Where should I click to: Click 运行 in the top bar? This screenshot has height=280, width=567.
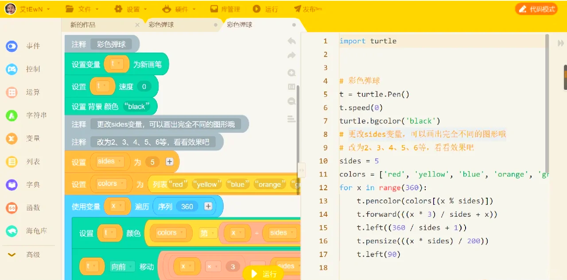265,9
